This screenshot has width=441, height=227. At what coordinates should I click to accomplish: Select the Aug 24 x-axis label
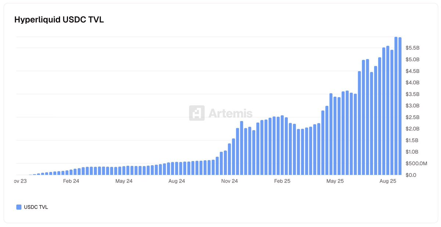click(177, 181)
